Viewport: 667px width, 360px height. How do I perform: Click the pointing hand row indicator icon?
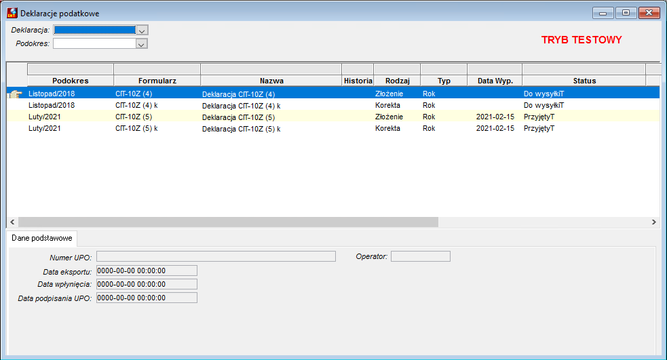[16, 94]
